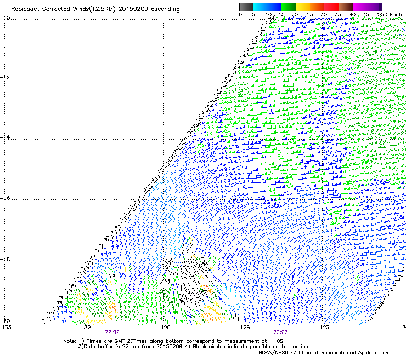
Task: Click the legend tick label 25
Action: click(310, 15)
